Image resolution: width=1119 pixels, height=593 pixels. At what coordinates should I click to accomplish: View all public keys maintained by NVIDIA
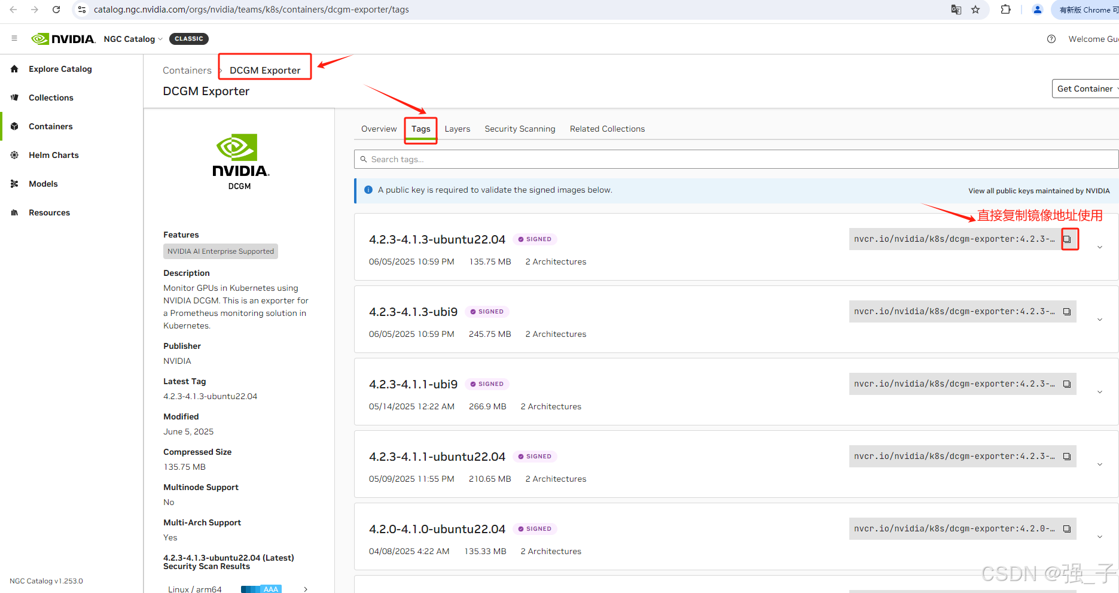[1038, 190]
